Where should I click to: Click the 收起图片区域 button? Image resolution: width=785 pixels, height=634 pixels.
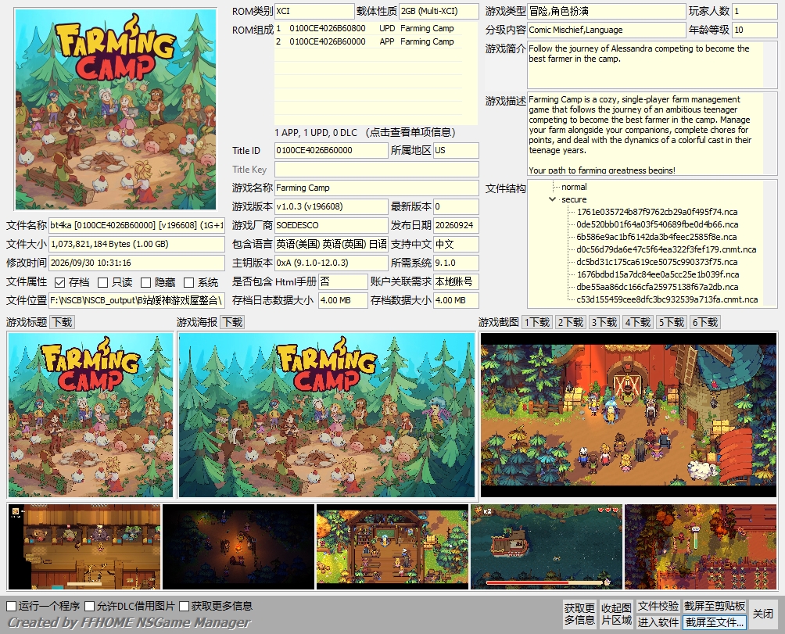(x=616, y=614)
